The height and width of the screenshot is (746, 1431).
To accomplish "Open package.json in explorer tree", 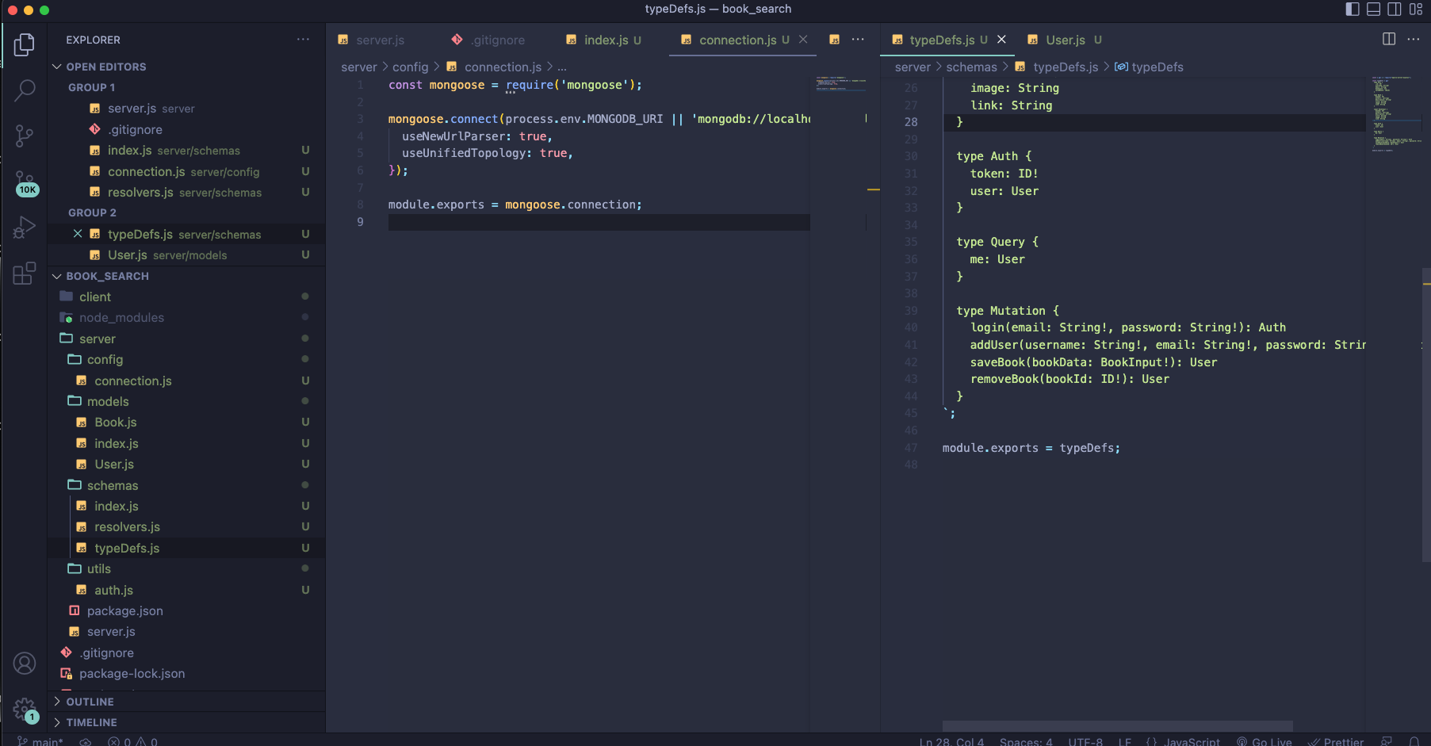I will click(x=186, y=610).
